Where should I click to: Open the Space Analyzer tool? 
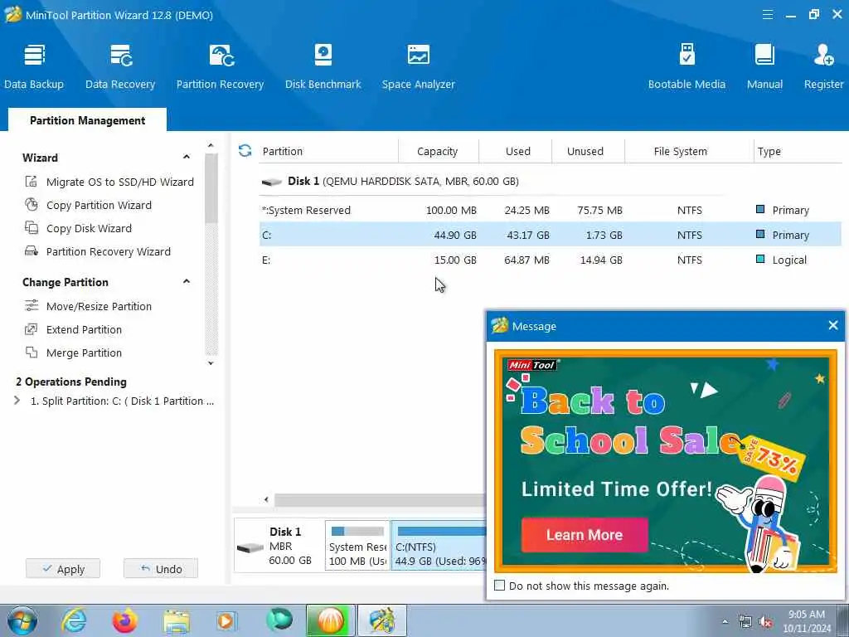[x=418, y=66]
